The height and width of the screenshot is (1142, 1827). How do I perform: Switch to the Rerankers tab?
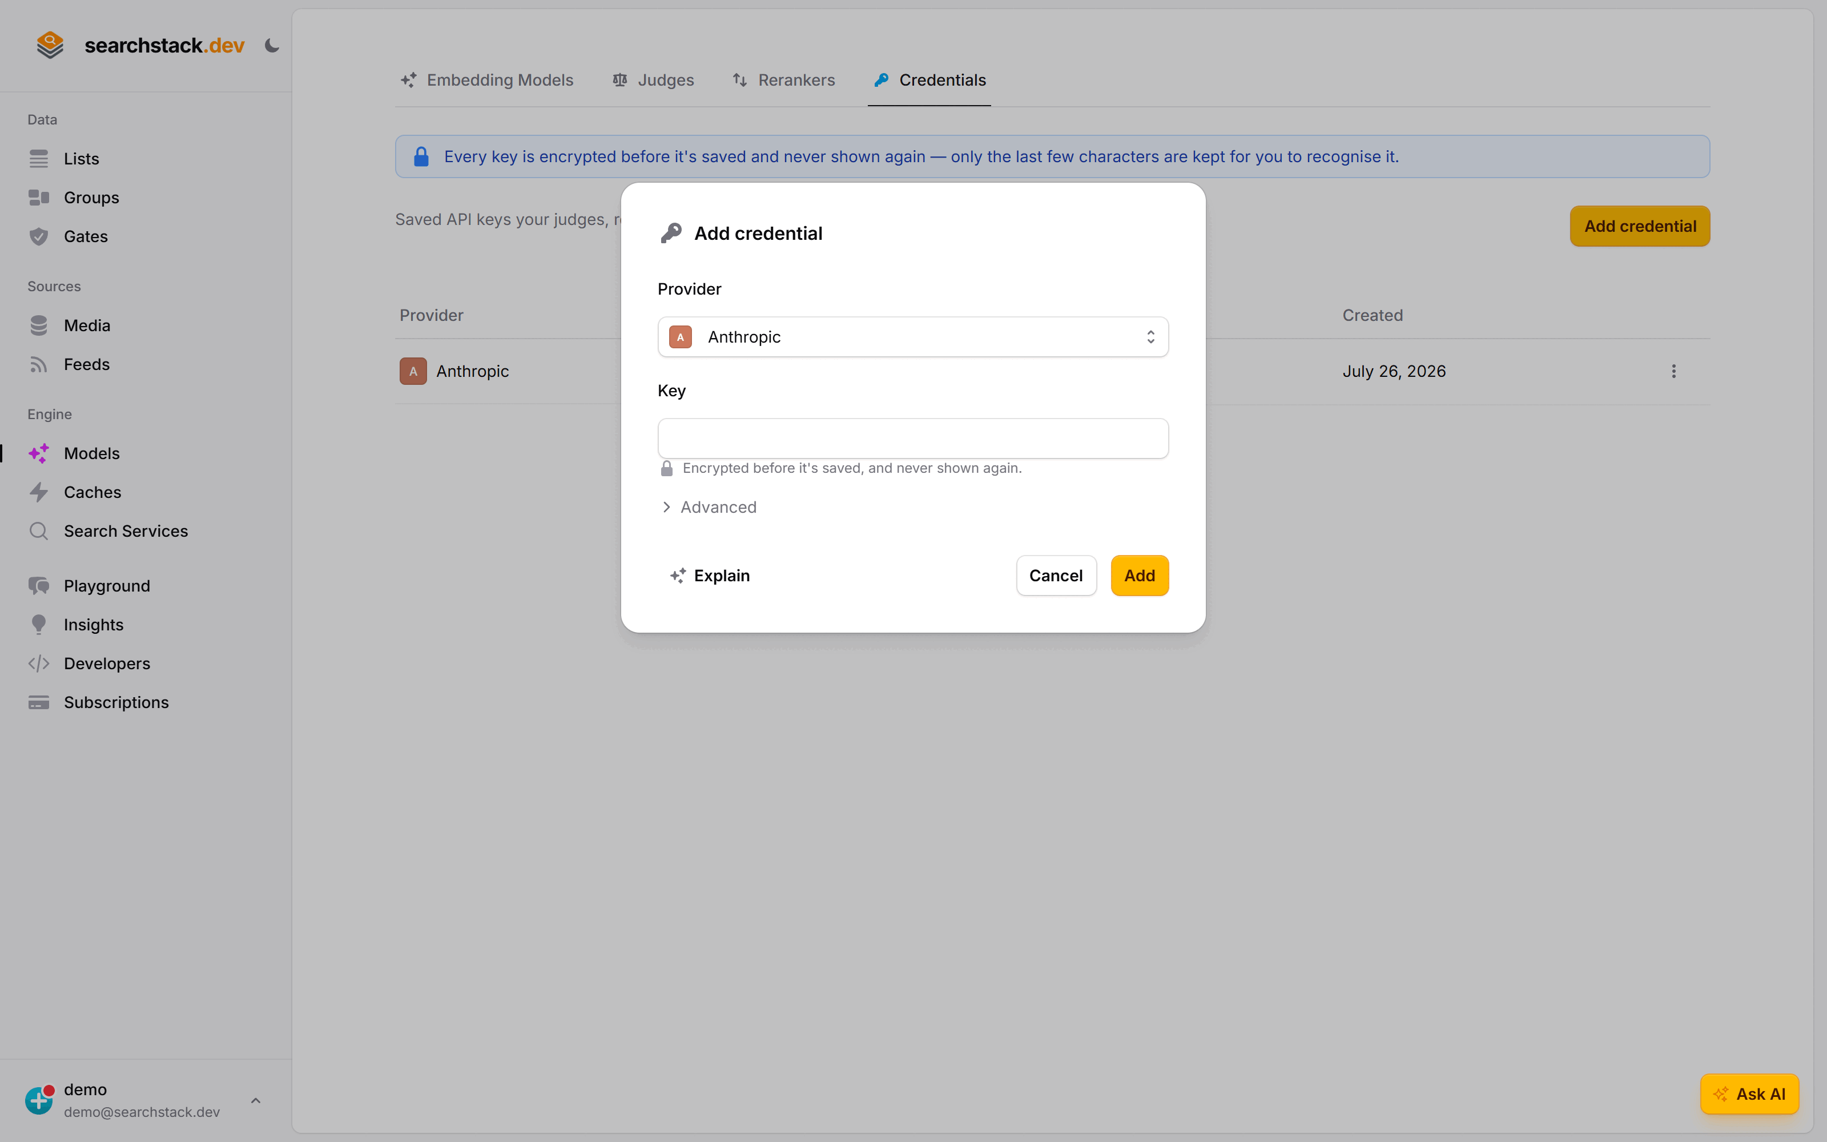coord(784,80)
